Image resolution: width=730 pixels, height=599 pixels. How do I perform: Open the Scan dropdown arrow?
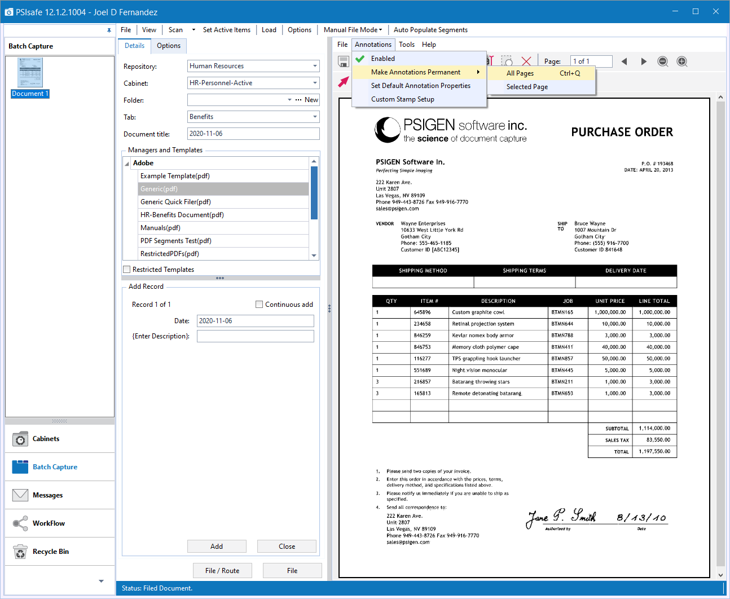(x=194, y=30)
